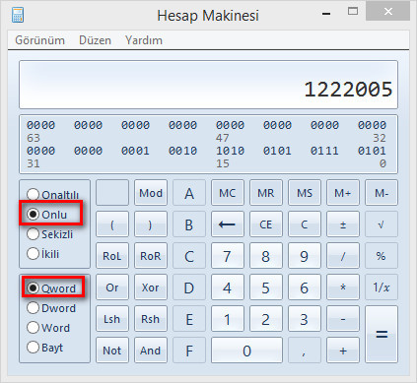This screenshot has width=417, height=383.
Task: Click the hex digit D button
Action: click(189, 287)
